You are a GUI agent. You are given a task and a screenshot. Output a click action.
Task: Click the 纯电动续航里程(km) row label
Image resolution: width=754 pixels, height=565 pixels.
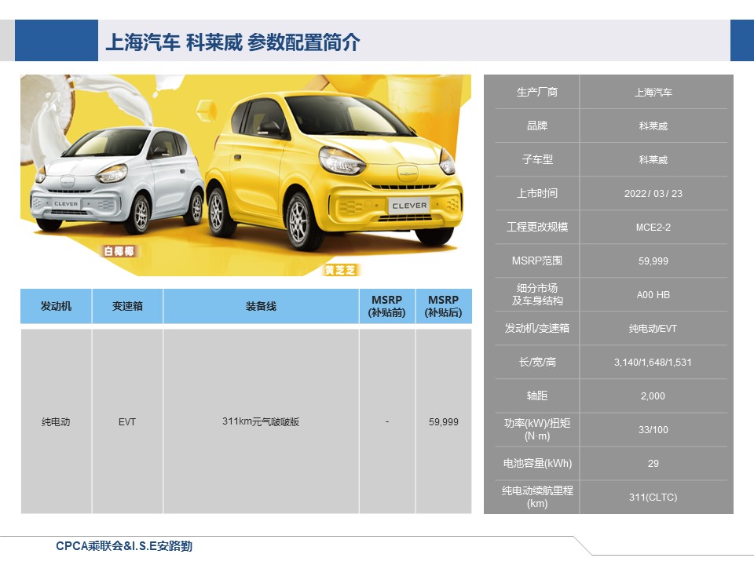coord(537,497)
